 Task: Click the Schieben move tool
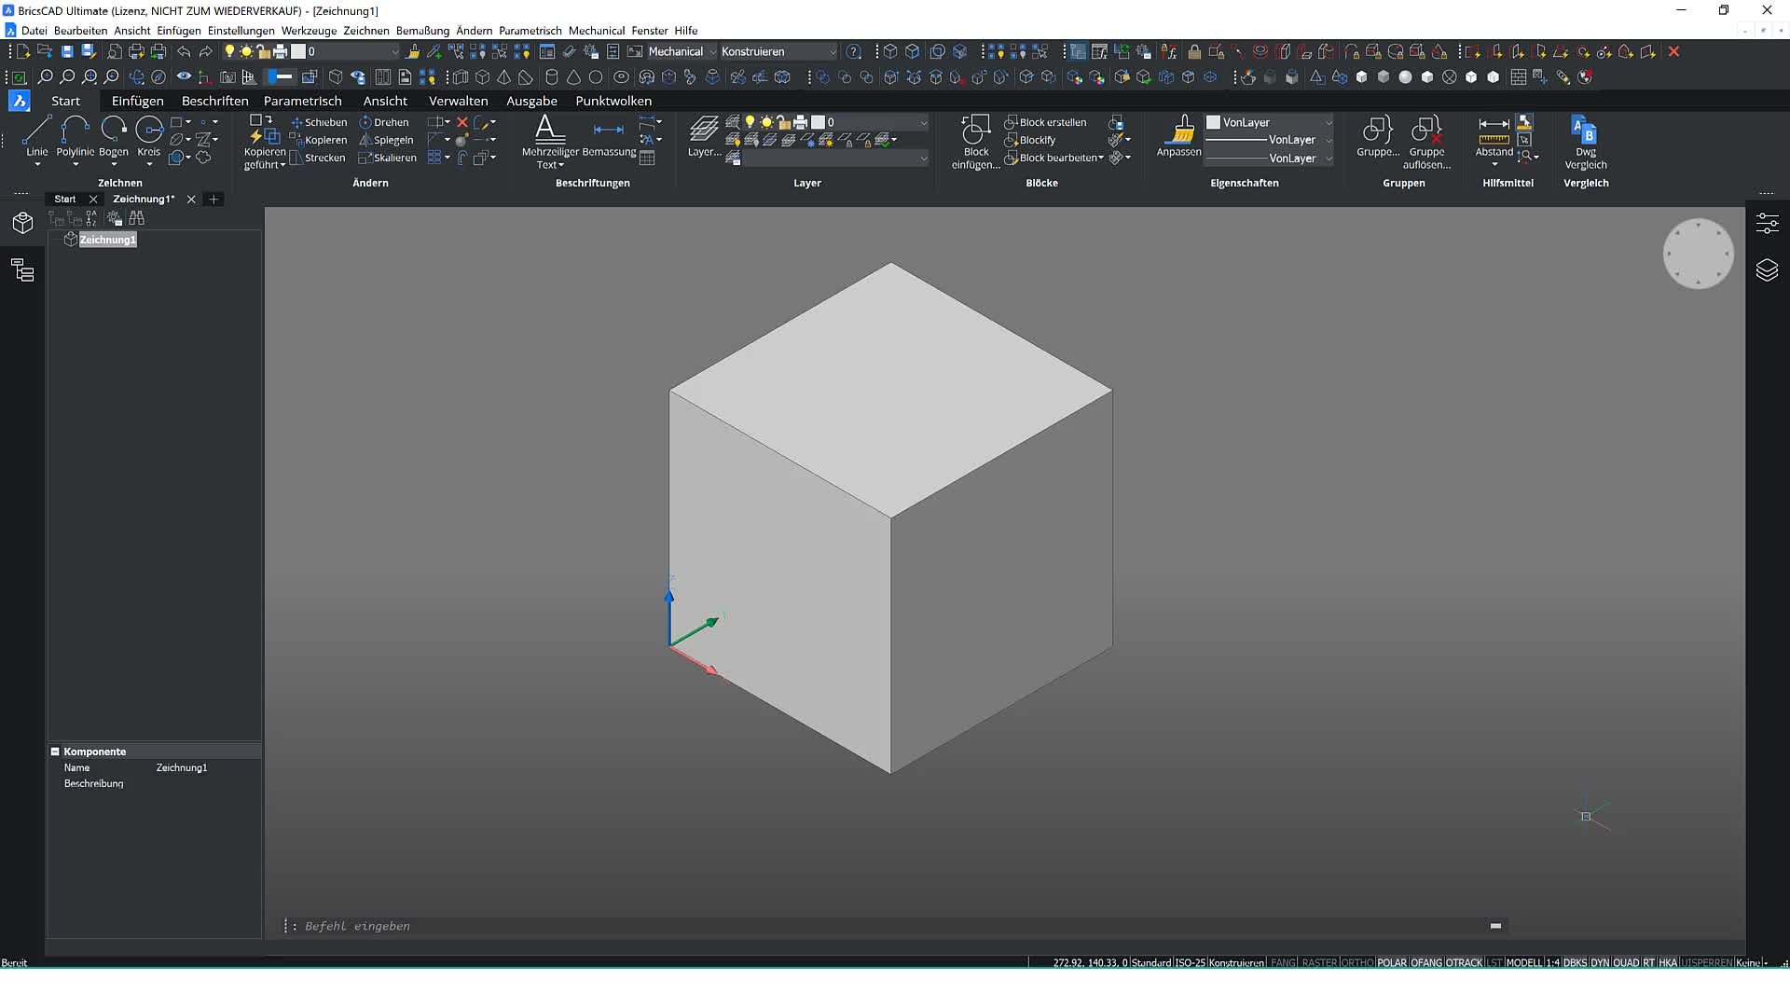coord(318,122)
